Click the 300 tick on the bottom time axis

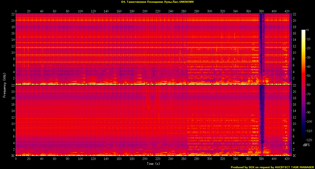pos(210,159)
